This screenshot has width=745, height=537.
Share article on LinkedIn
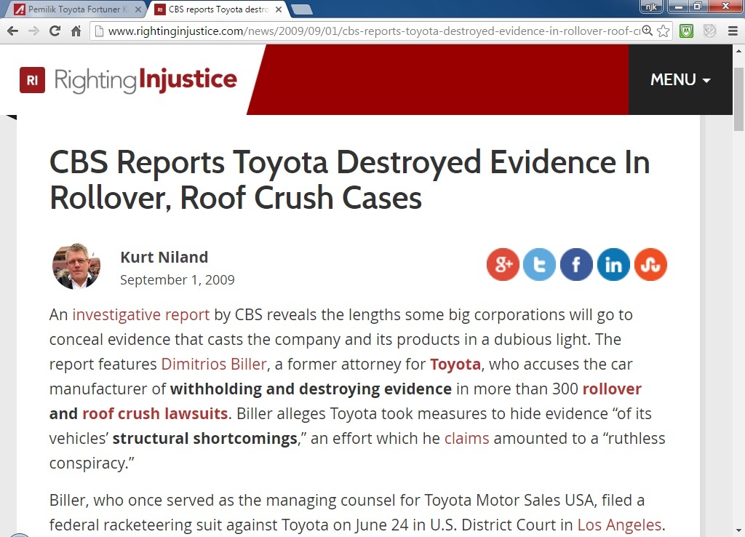pos(613,264)
